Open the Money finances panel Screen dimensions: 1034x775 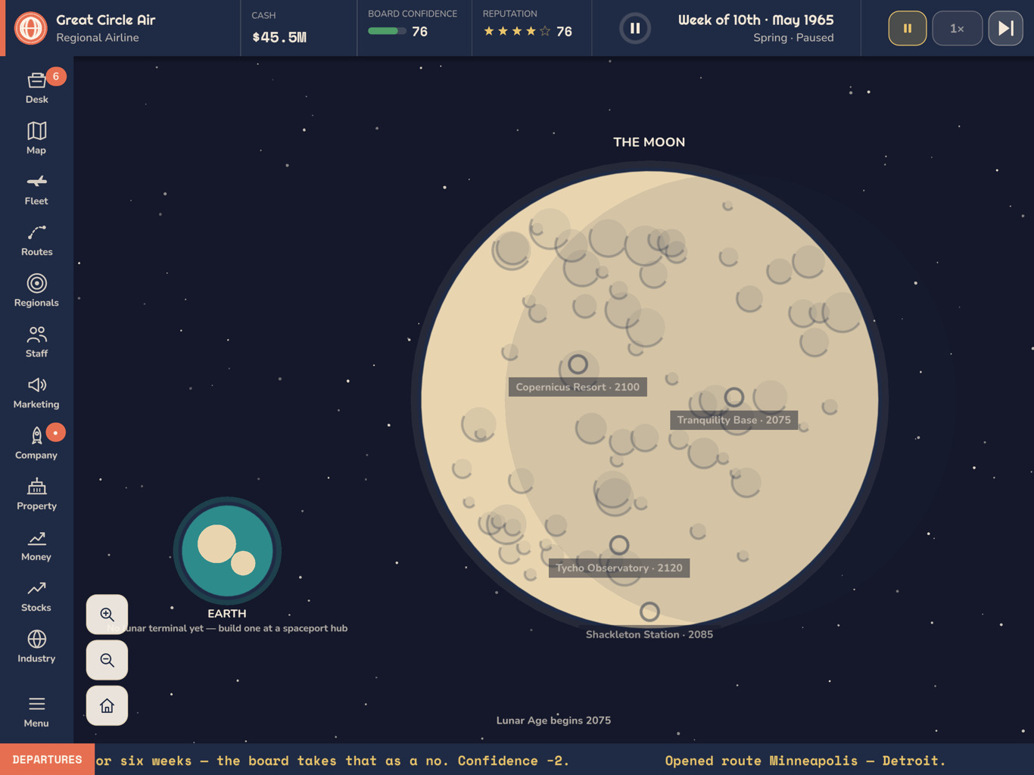tap(36, 544)
